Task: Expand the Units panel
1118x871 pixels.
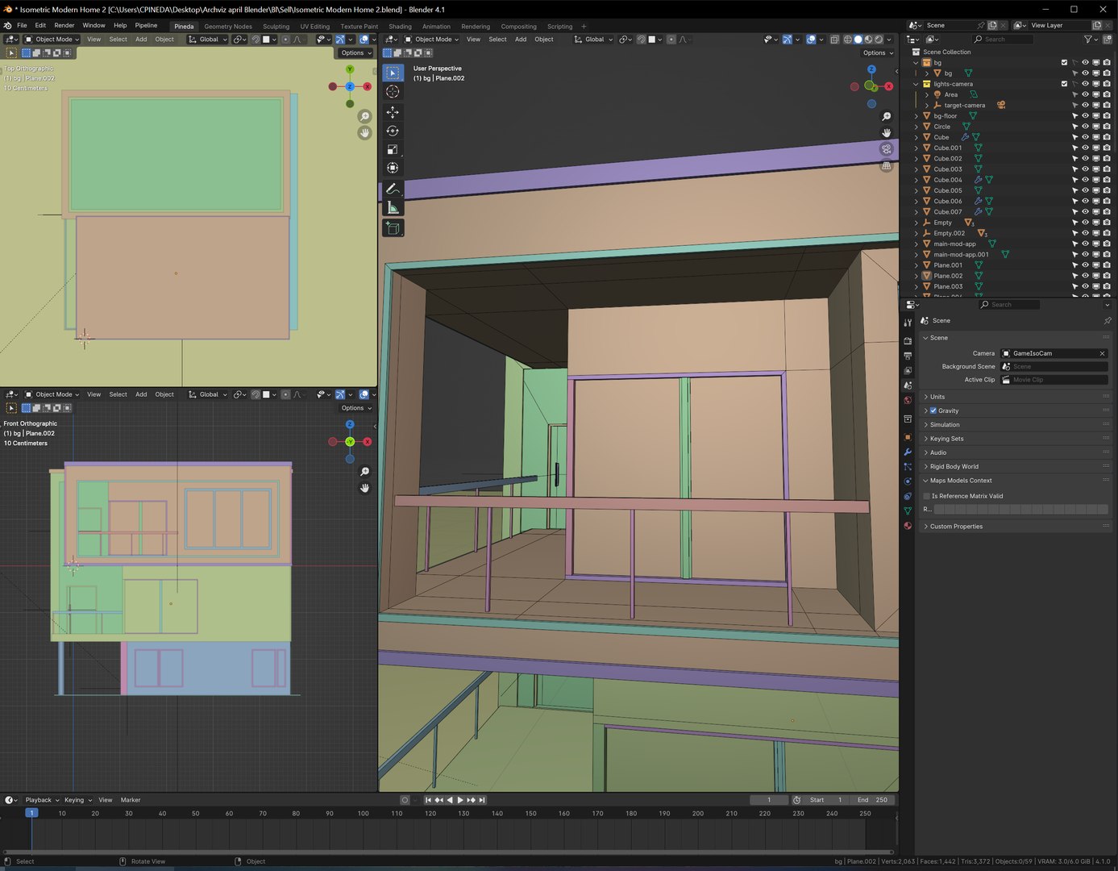Action: [x=937, y=397]
